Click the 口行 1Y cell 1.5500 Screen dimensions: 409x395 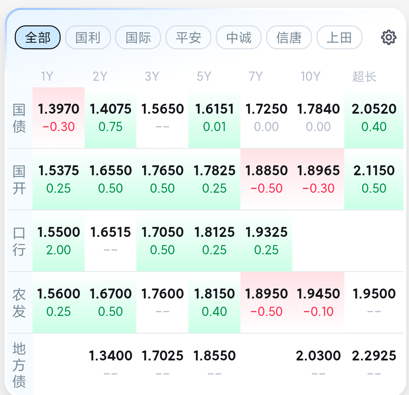59,241
